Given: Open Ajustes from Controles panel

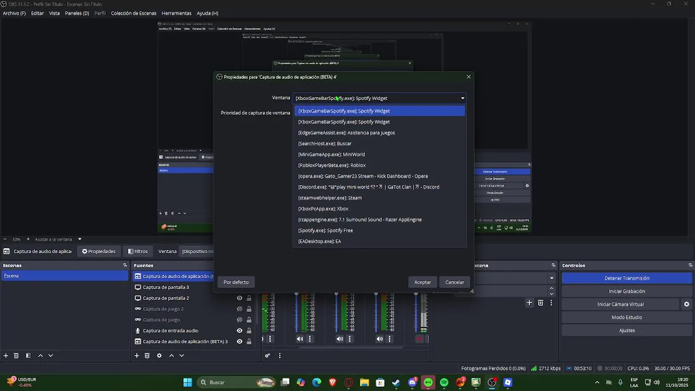Looking at the screenshot, I should pos(627,330).
